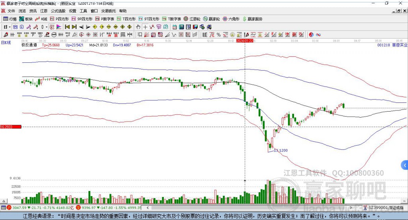Click the stock code 001218 label
Image resolution: width=408 pixels, height=220 pixels.
pos(384,45)
